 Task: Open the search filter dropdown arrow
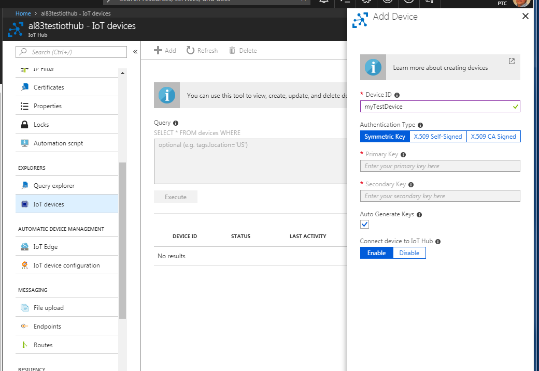coord(303,2)
